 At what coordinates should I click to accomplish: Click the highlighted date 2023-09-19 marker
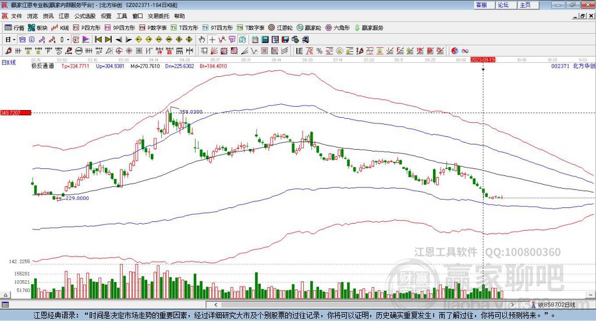(x=483, y=60)
